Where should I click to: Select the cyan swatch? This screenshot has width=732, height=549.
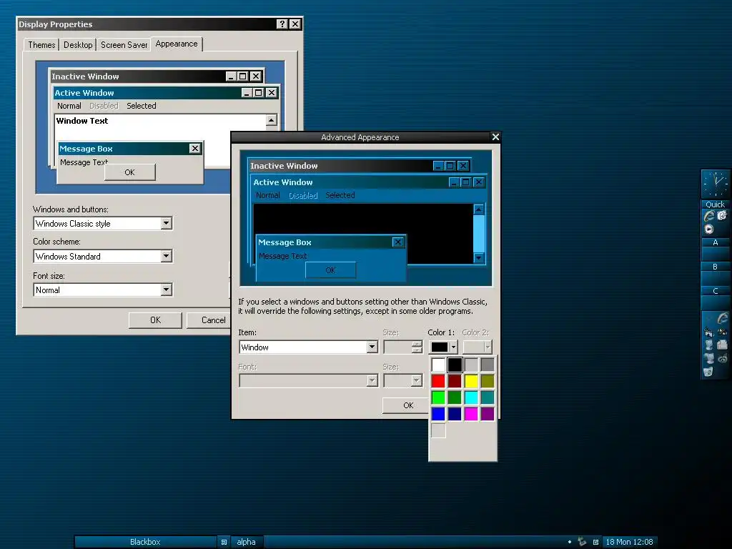[471, 397]
